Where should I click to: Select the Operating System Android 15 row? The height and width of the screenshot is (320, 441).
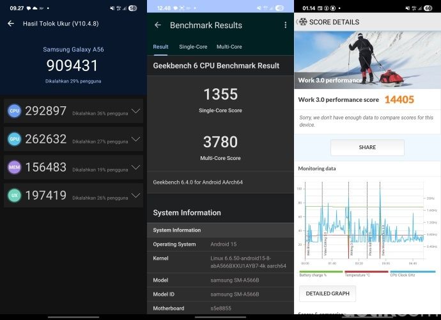(x=220, y=244)
